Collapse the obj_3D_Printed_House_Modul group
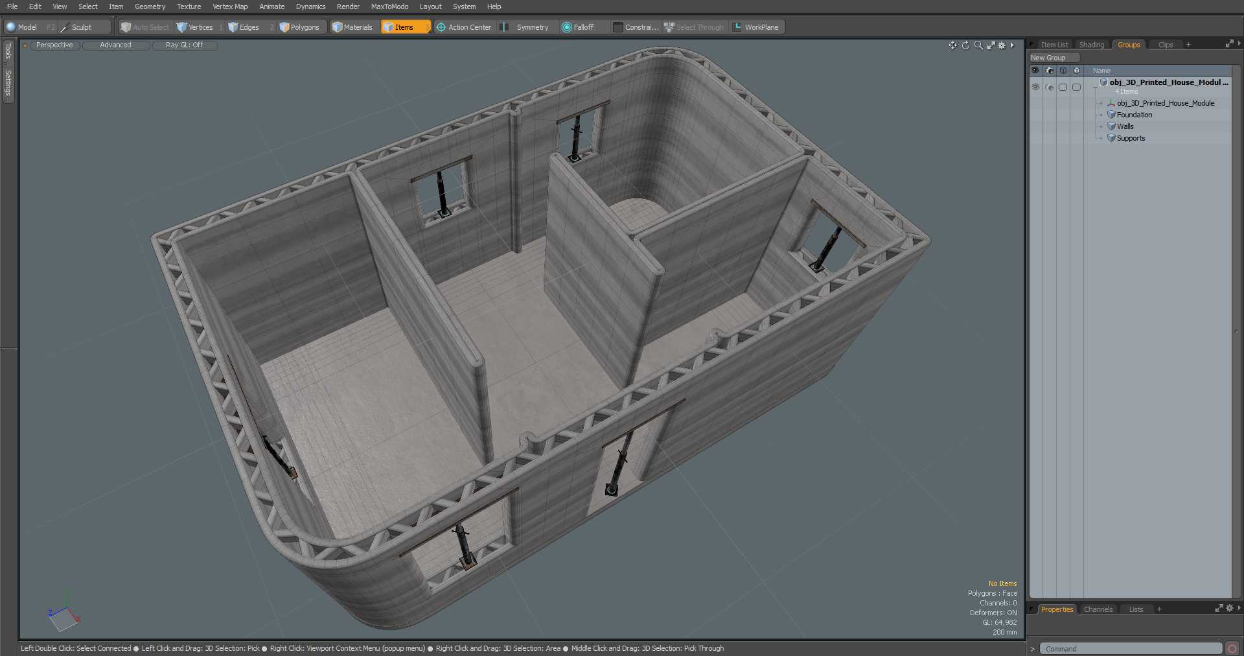 (1095, 86)
